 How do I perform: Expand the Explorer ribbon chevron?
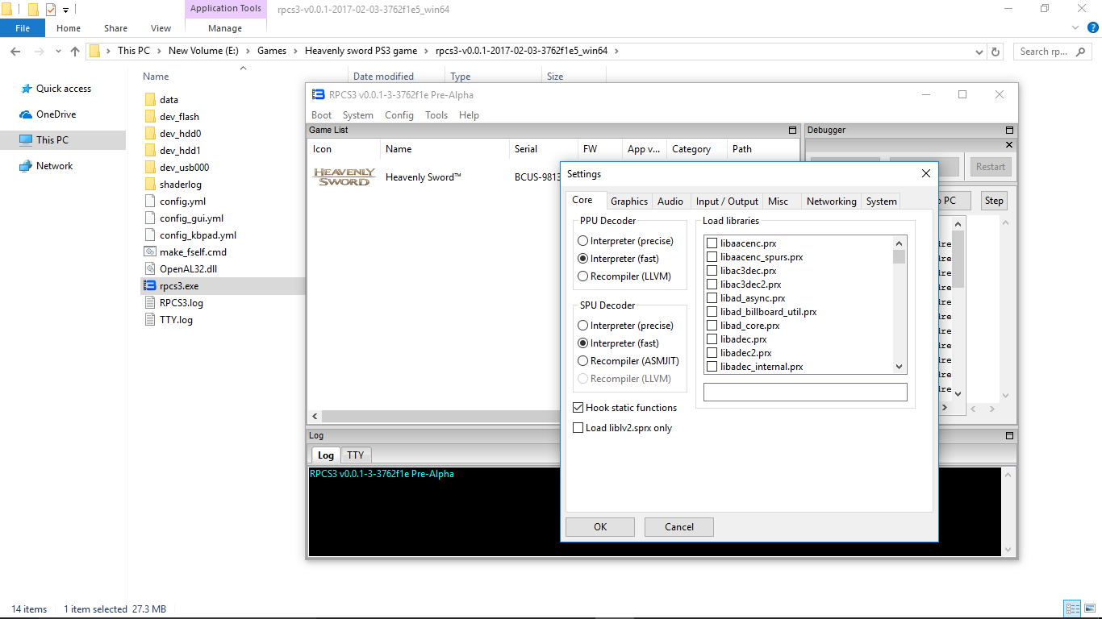point(1072,28)
